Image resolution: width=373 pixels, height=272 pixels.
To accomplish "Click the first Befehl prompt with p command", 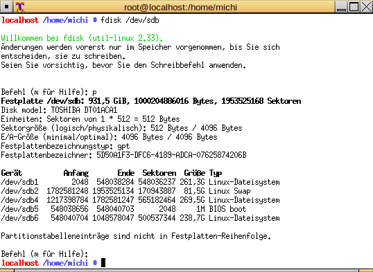I will pos(49,92).
